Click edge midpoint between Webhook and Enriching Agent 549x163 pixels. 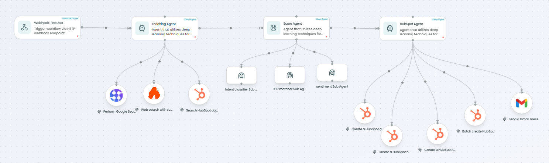click(x=106, y=28)
